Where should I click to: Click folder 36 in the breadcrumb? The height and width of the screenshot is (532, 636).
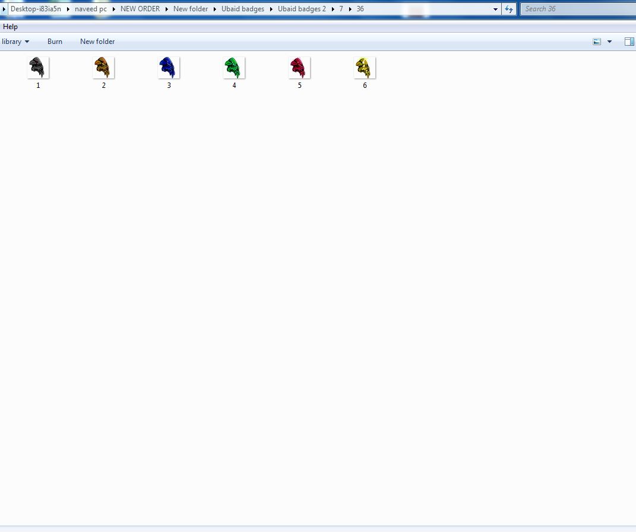click(360, 9)
